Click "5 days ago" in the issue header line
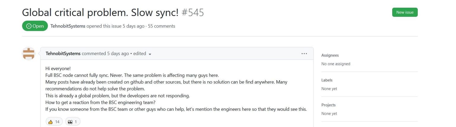This screenshot has width=456, height=127. 133,26
